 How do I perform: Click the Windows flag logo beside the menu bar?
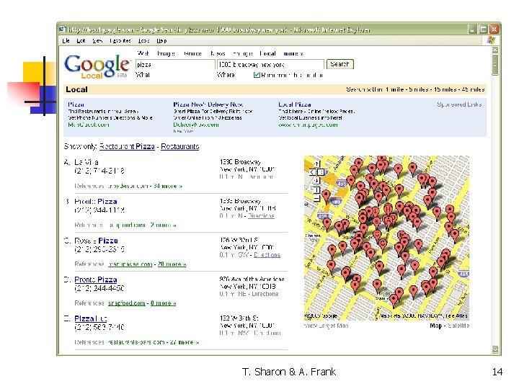point(491,40)
